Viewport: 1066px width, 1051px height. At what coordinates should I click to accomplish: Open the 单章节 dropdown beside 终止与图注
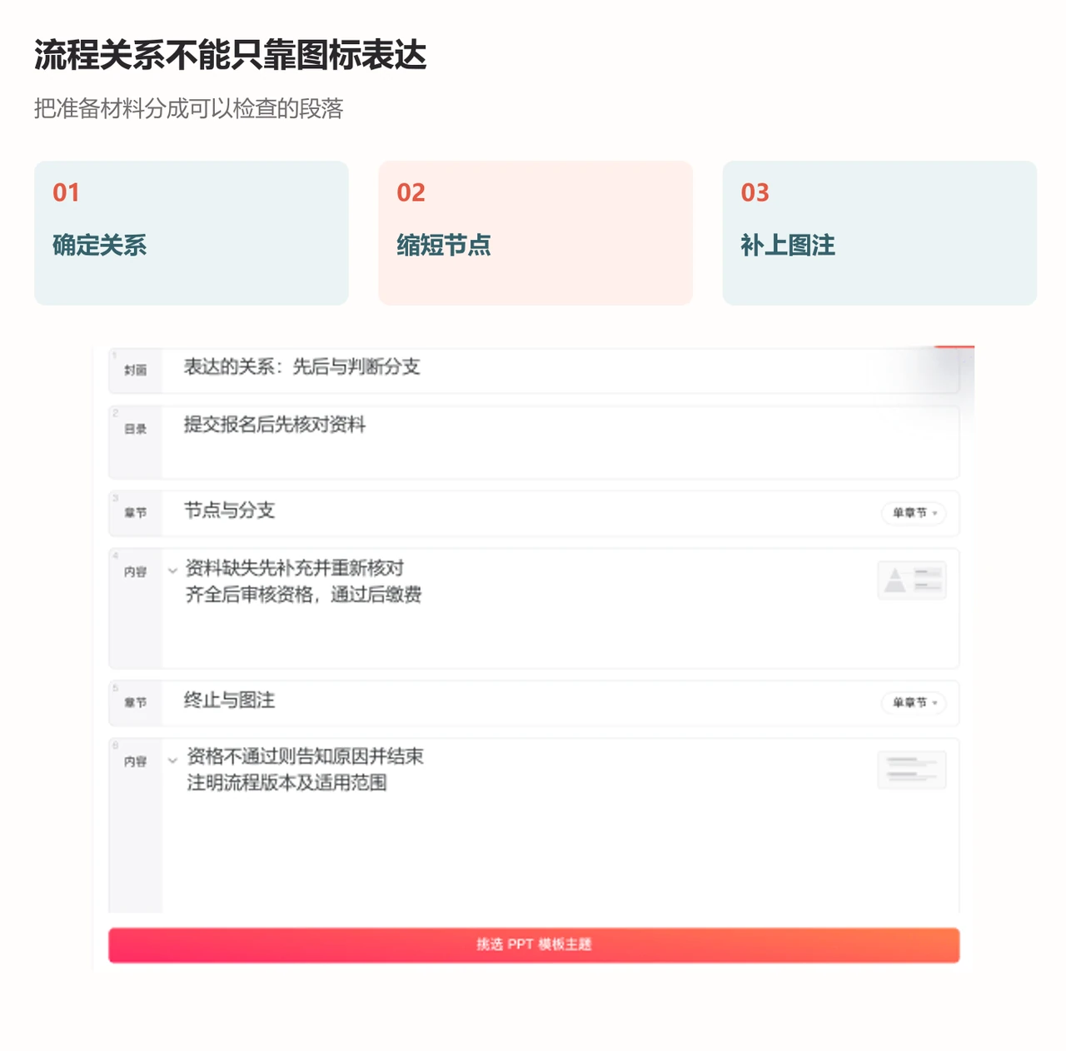coord(914,703)
